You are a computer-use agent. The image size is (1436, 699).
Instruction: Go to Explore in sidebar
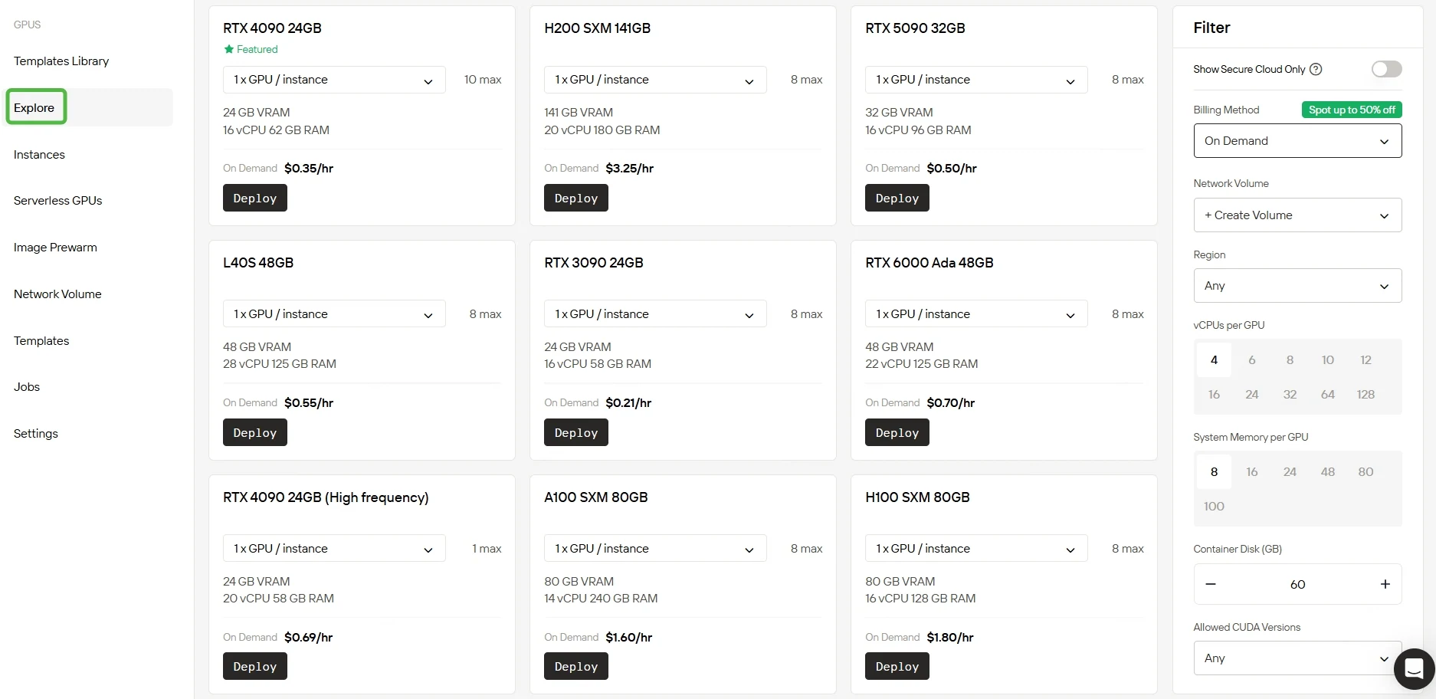click(34, 107)
